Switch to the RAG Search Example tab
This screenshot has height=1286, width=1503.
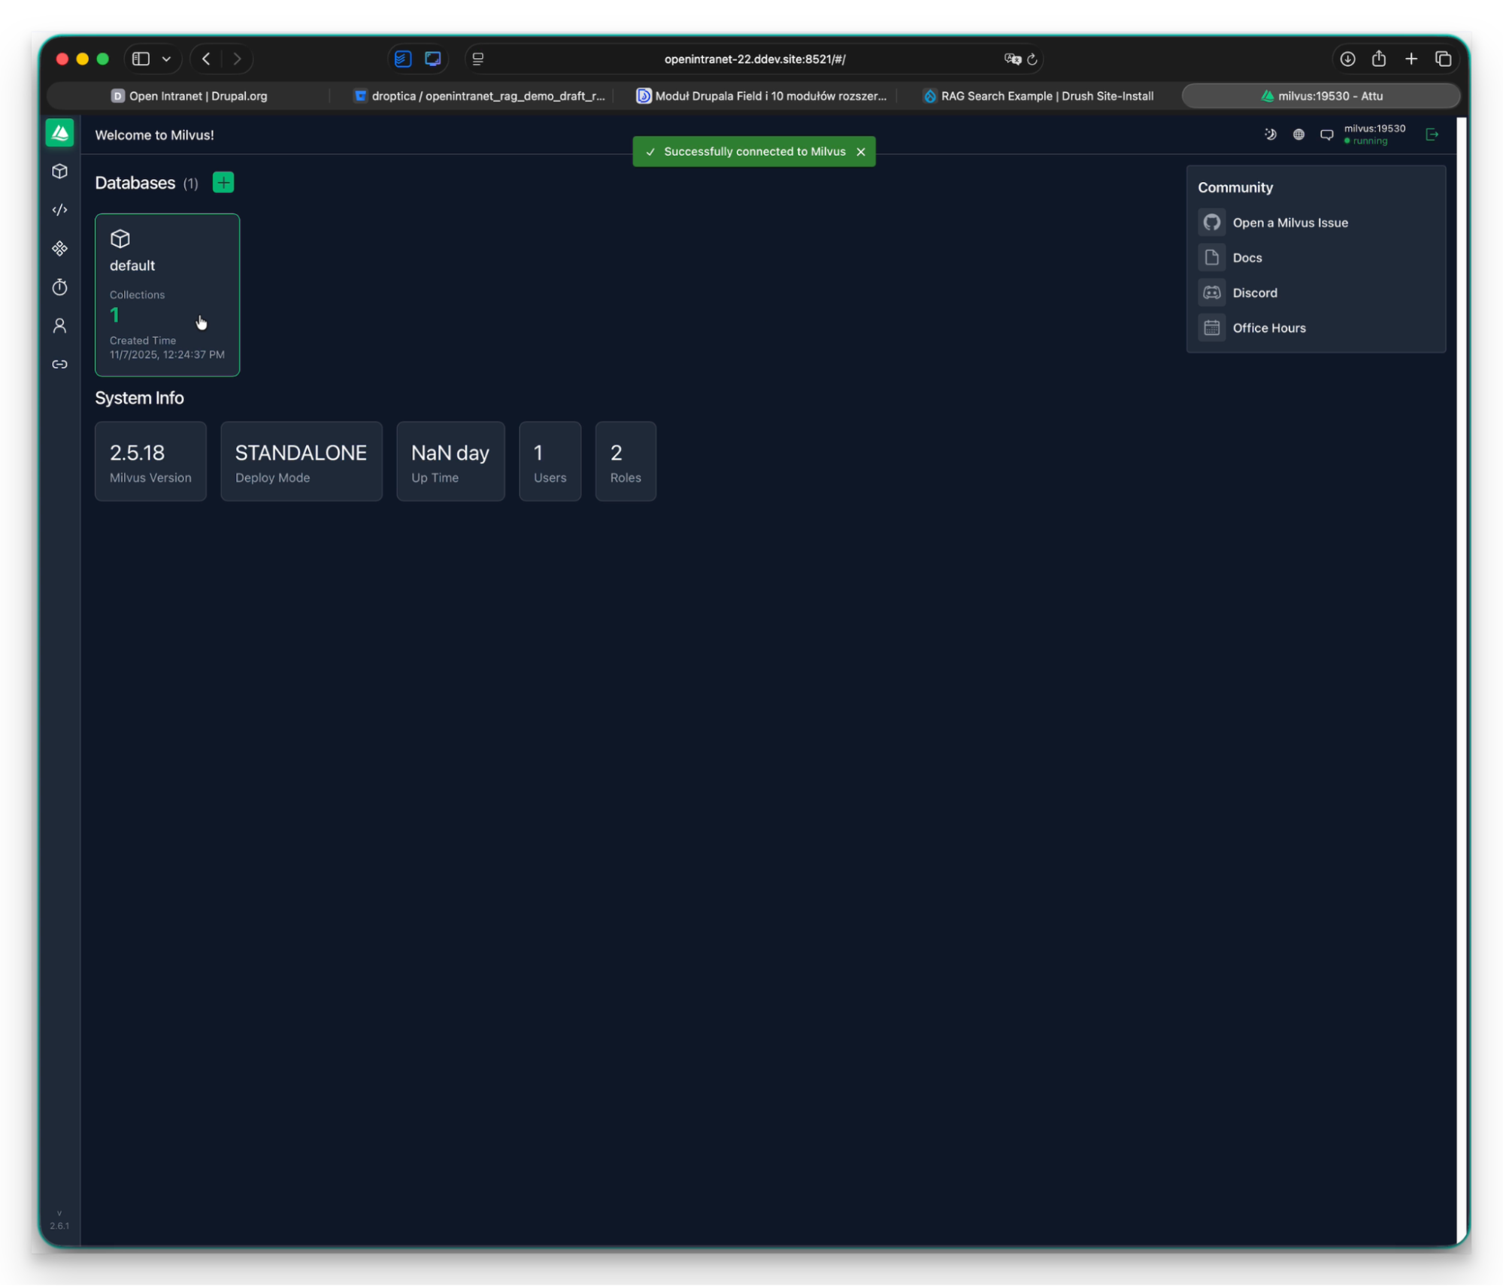click(1038, 96)
